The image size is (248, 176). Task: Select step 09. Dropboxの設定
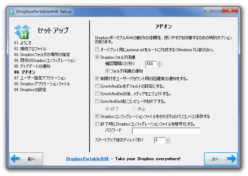(30, 89)
